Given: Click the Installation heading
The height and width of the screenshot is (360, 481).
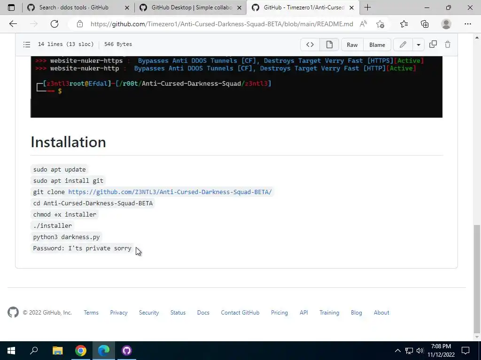Looking at the screenshot, I should tap(69, 142).
